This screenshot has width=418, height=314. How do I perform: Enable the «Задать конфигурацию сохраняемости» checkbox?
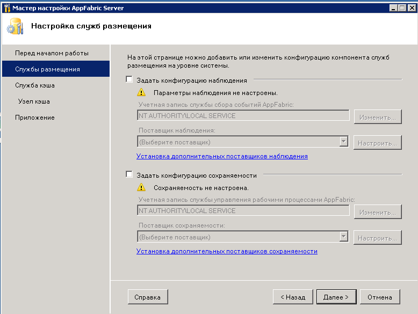point(129,175)
